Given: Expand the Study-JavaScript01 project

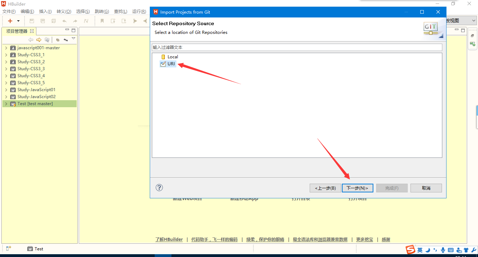Looking at the screenshot, I should (6, 90).
